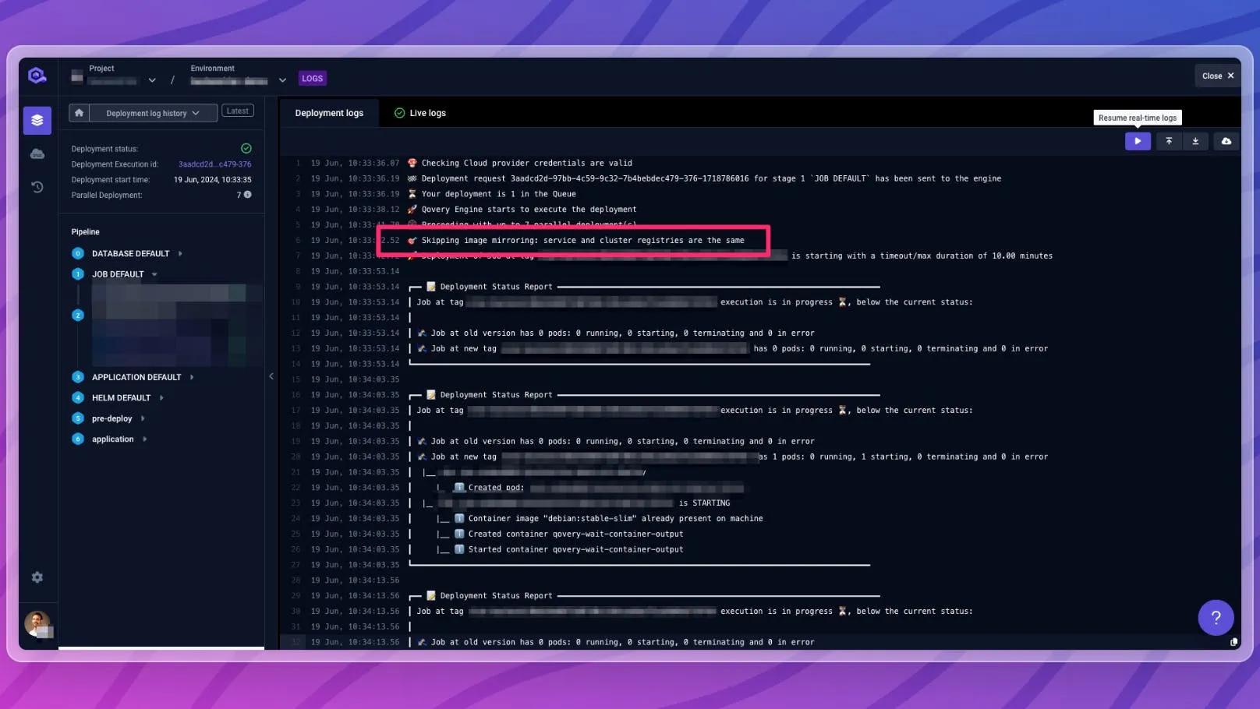Select stage 3 circle badge APPLICATION DEFAULT
The image size is (1260, 709).
(78, 377)
